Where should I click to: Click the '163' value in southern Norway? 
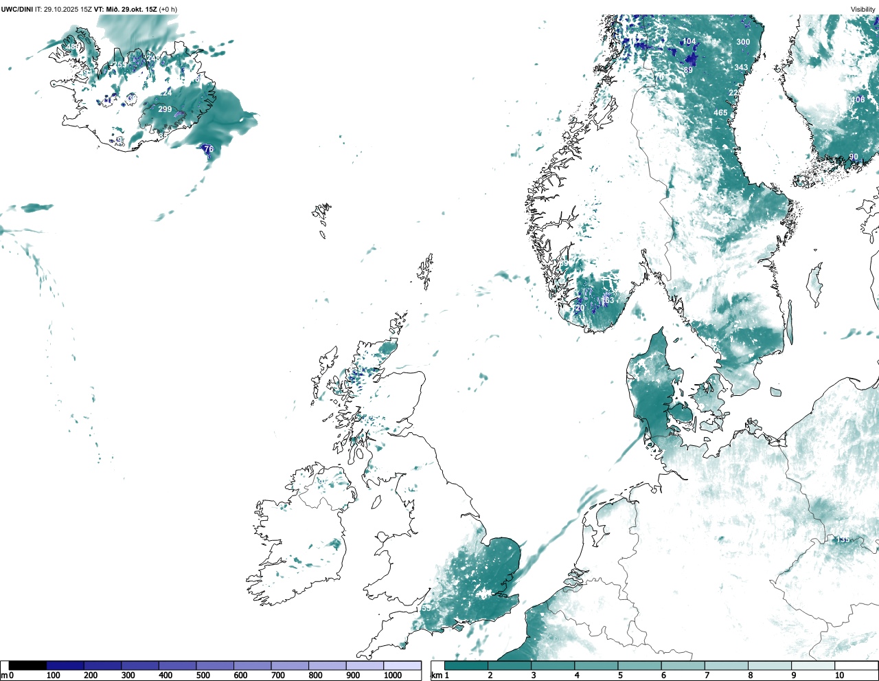[x=608, y=300]
